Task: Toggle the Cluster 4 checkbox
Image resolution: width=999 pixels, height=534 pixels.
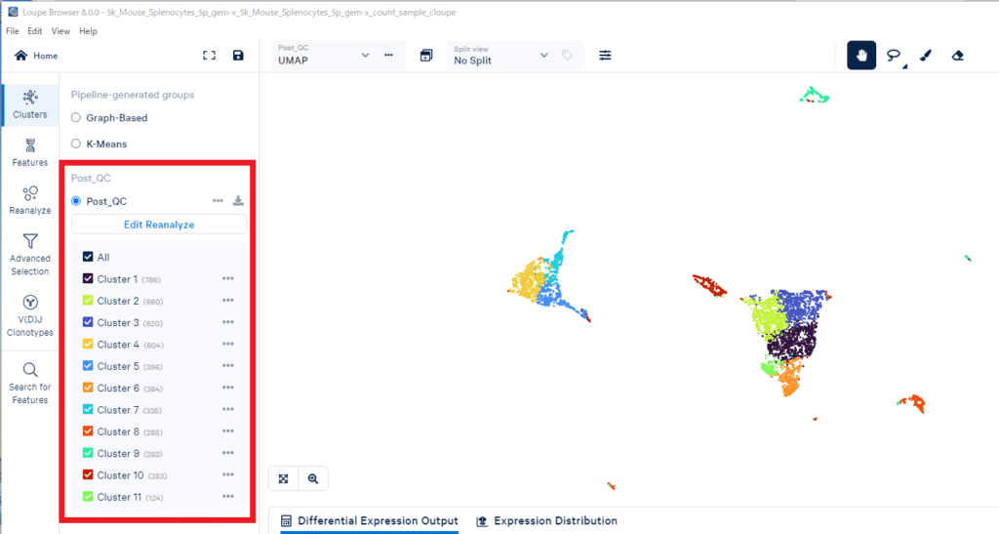Action: tap(88, 345)
